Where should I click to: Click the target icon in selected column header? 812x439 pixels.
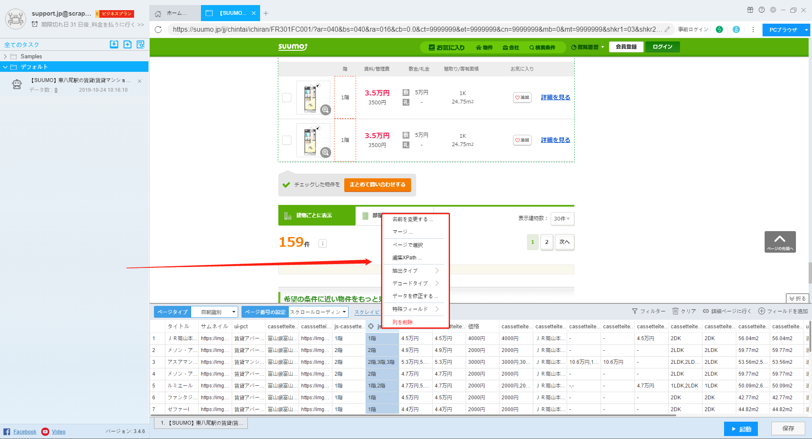371,326
